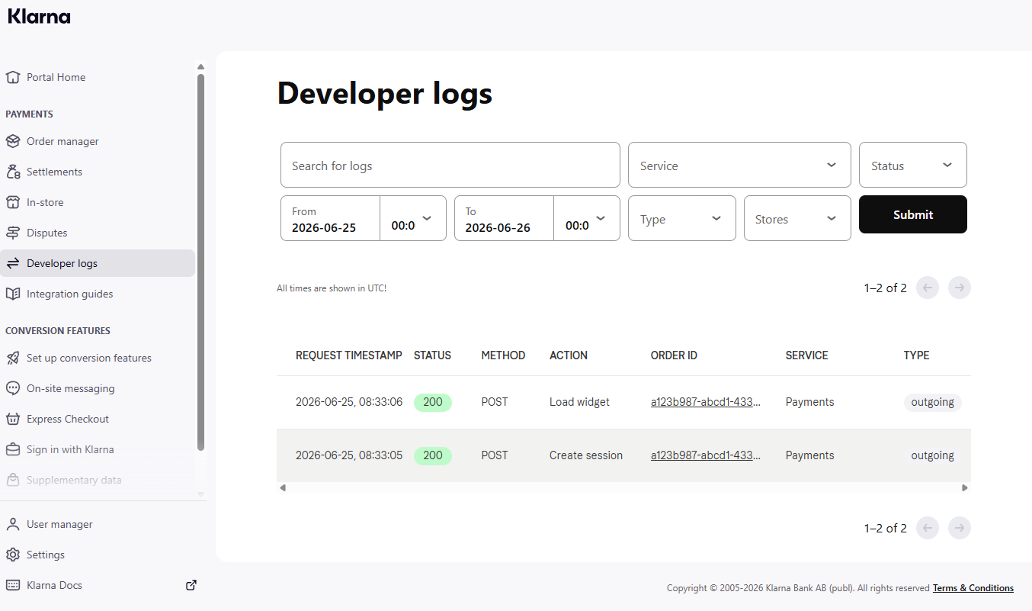
Task: Open Integration guides in sidebar
Action: click(x=98, y=294)
